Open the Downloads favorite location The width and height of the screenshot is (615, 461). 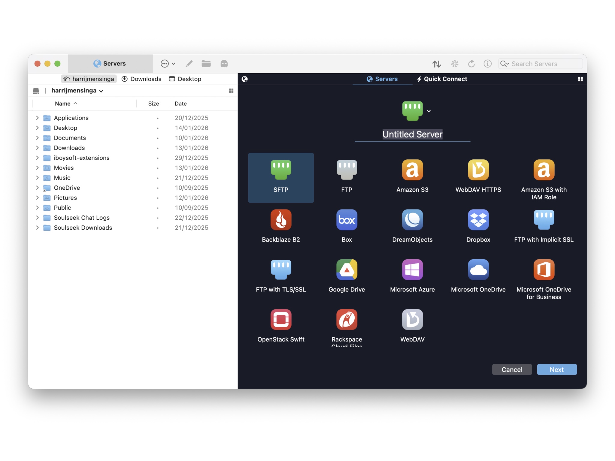pyautogui.click(x=141, y=79)
